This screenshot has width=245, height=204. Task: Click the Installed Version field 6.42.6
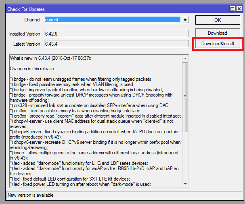click(x=116, y=34)
